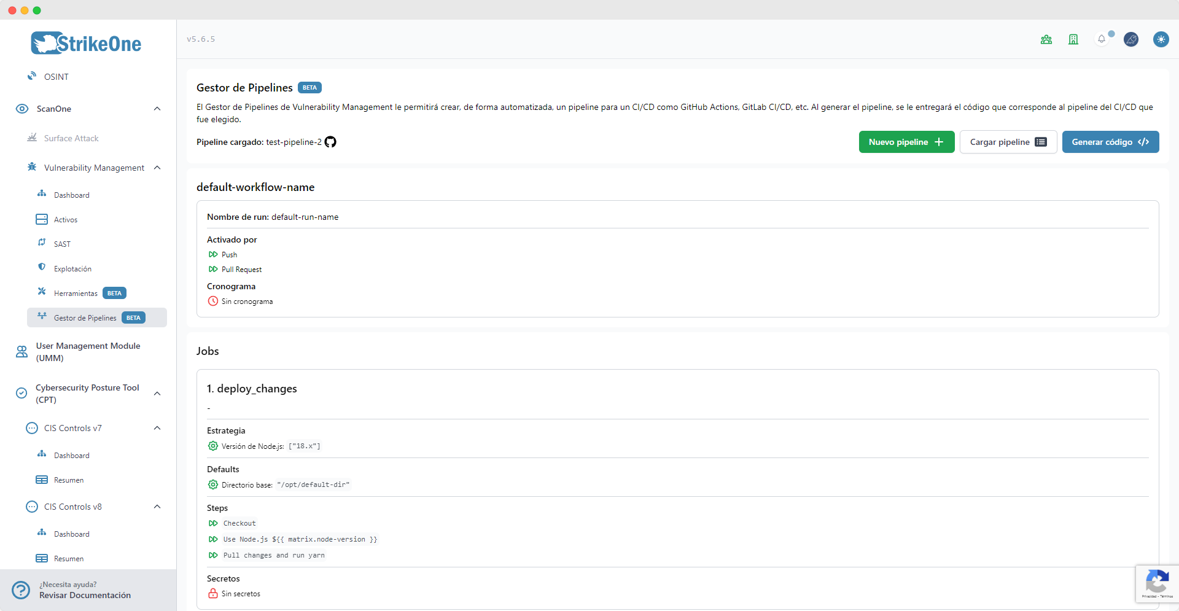Screen dimensions: 1179x611
Task: Click the Herramientas tools icon
Action: 42,292
